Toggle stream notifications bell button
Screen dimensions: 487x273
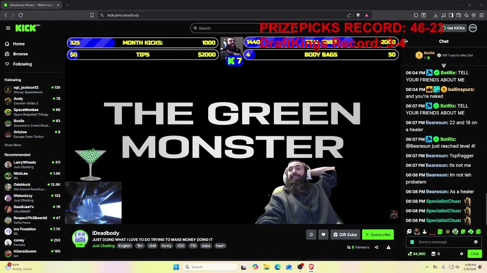point(311,235)
